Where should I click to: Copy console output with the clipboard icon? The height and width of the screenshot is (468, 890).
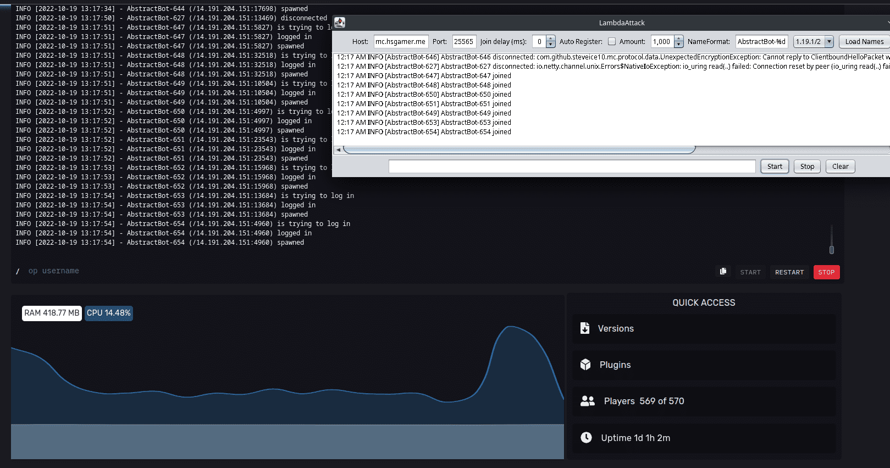[x=723, y=271]
